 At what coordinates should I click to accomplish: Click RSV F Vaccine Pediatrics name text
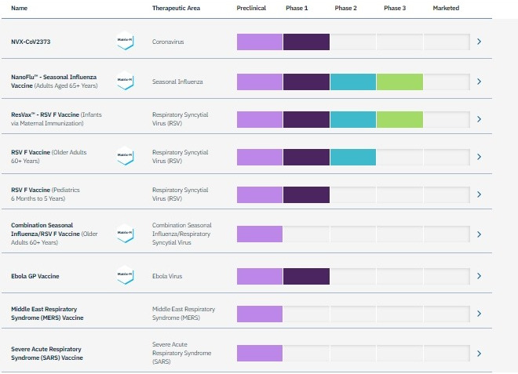coord(46,194)
